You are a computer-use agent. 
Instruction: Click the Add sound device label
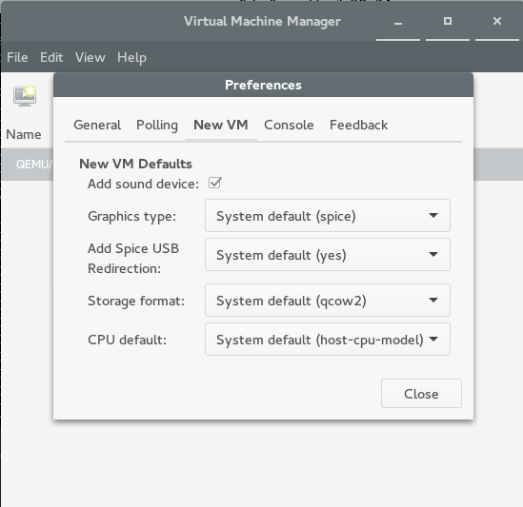[x=144, y=184]
